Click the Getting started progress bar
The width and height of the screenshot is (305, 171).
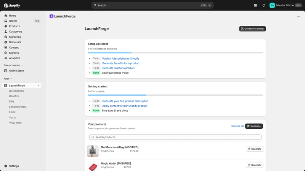[x=175, y=95]
